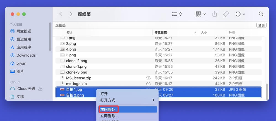Go back with the toolbar back arrow
The height and width of the screenshot is (121, 276).
[x=60, y=14]
